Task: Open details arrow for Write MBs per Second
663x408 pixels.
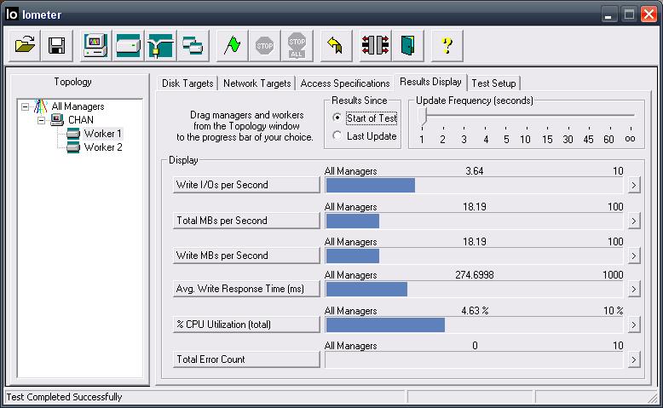Action: tap(633, 256)
